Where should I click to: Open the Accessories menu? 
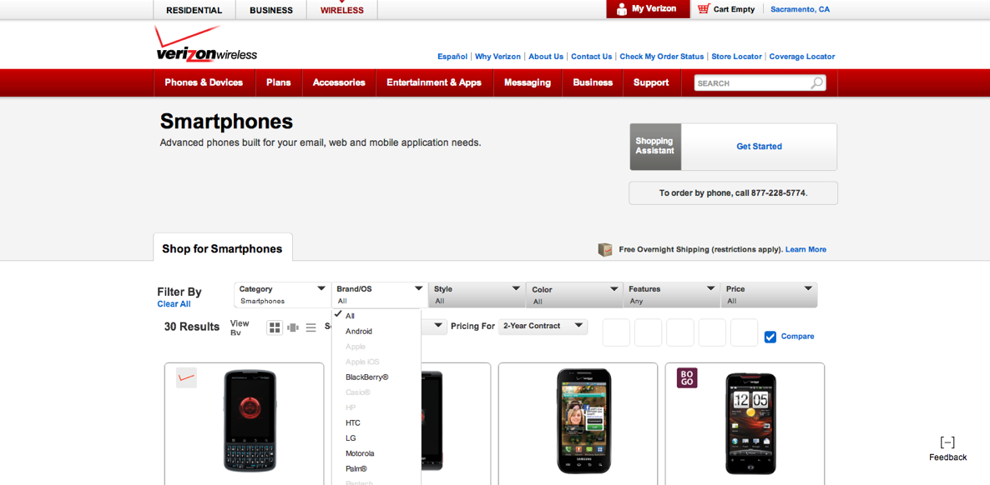[339, 82]
